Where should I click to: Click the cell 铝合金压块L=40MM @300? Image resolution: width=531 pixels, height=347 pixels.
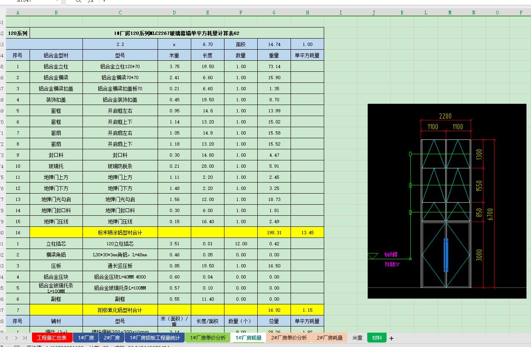[120, 277]
